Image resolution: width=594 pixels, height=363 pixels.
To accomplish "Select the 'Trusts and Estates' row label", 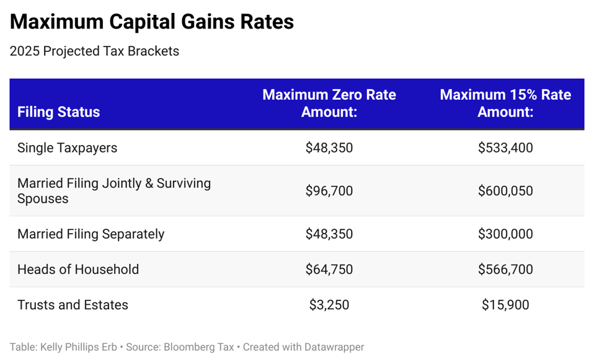I will point(73,305).
